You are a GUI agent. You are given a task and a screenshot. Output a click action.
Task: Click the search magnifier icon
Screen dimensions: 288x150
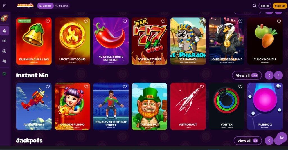pyautogui.click(x=254, y=6)
